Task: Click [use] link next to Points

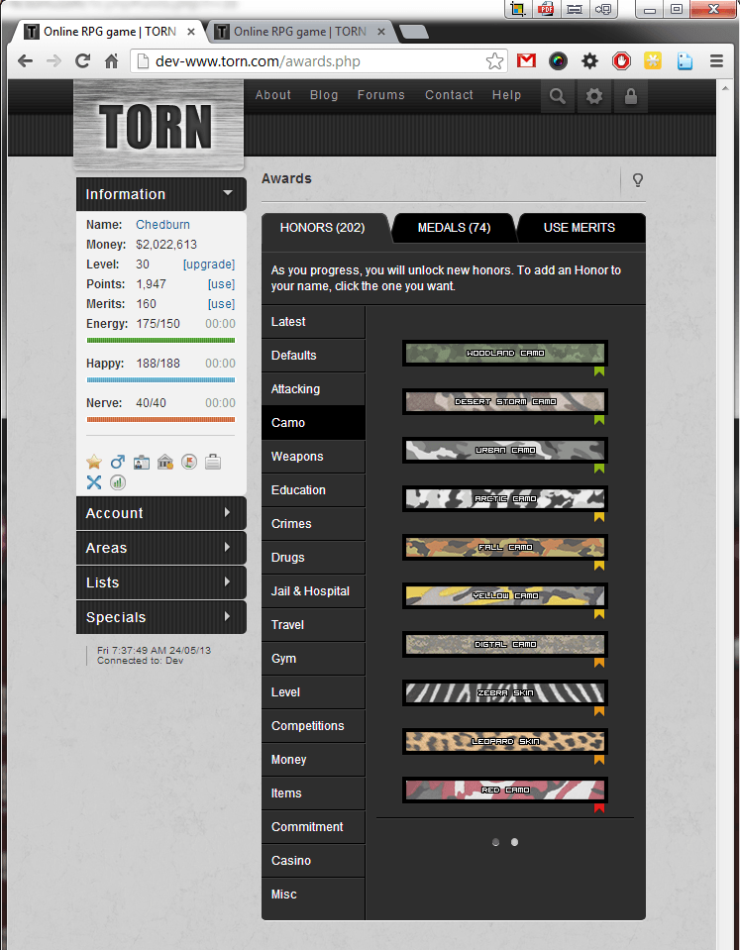Action: 221,284
